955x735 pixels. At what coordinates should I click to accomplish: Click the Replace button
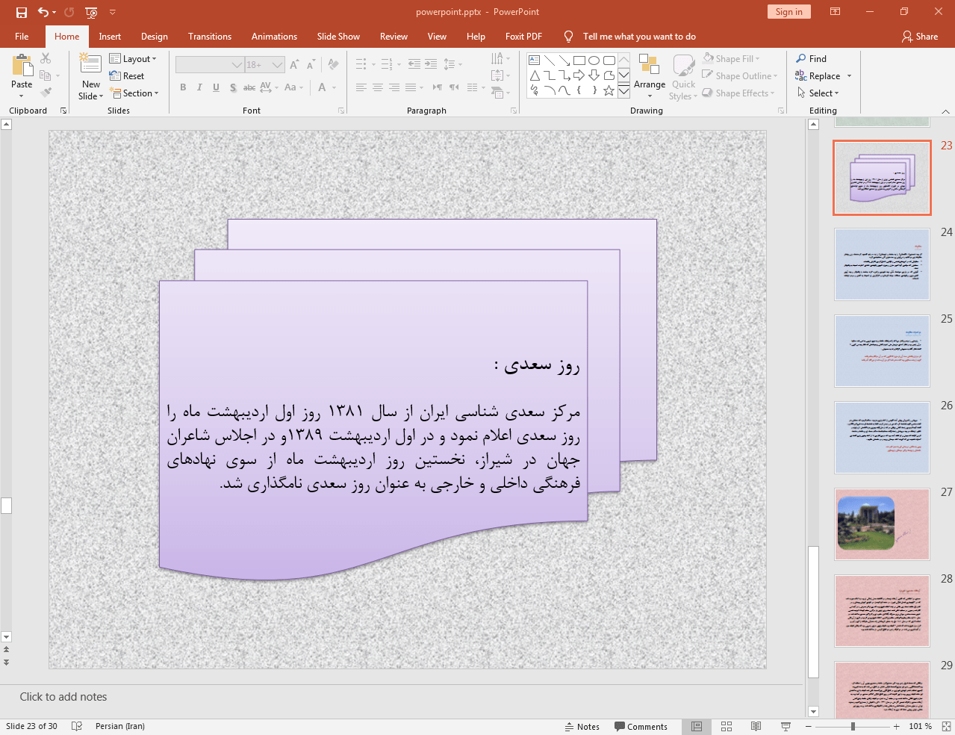click(x=818, y=75)
